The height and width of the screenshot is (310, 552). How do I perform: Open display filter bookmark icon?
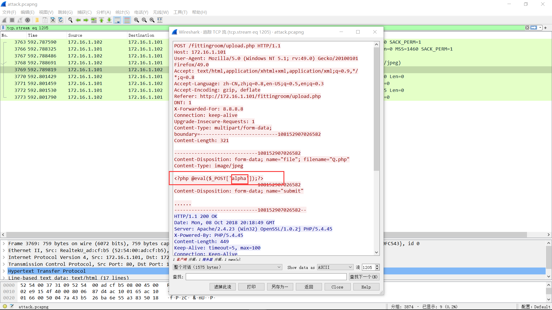pos(3,28)
